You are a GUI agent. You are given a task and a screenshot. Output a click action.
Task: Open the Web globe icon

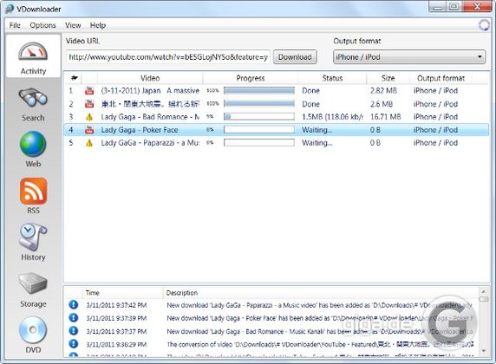(33, 144)
